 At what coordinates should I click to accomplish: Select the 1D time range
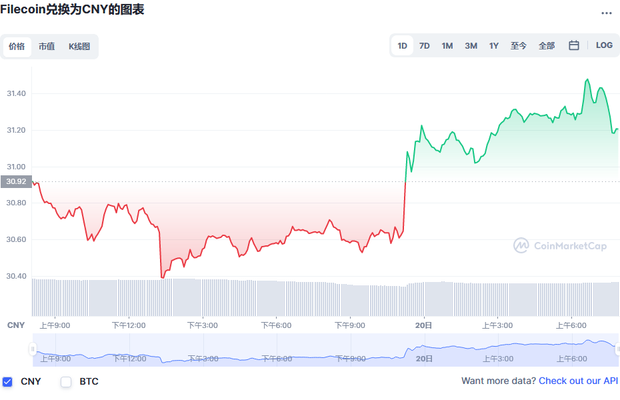[x=403, y=46]
